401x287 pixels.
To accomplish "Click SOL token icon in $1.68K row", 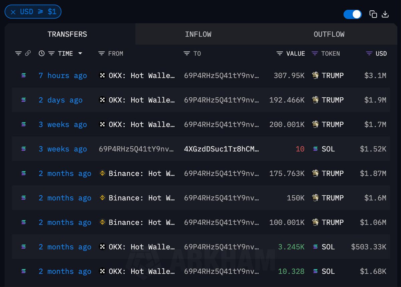I will coord(315,271).
